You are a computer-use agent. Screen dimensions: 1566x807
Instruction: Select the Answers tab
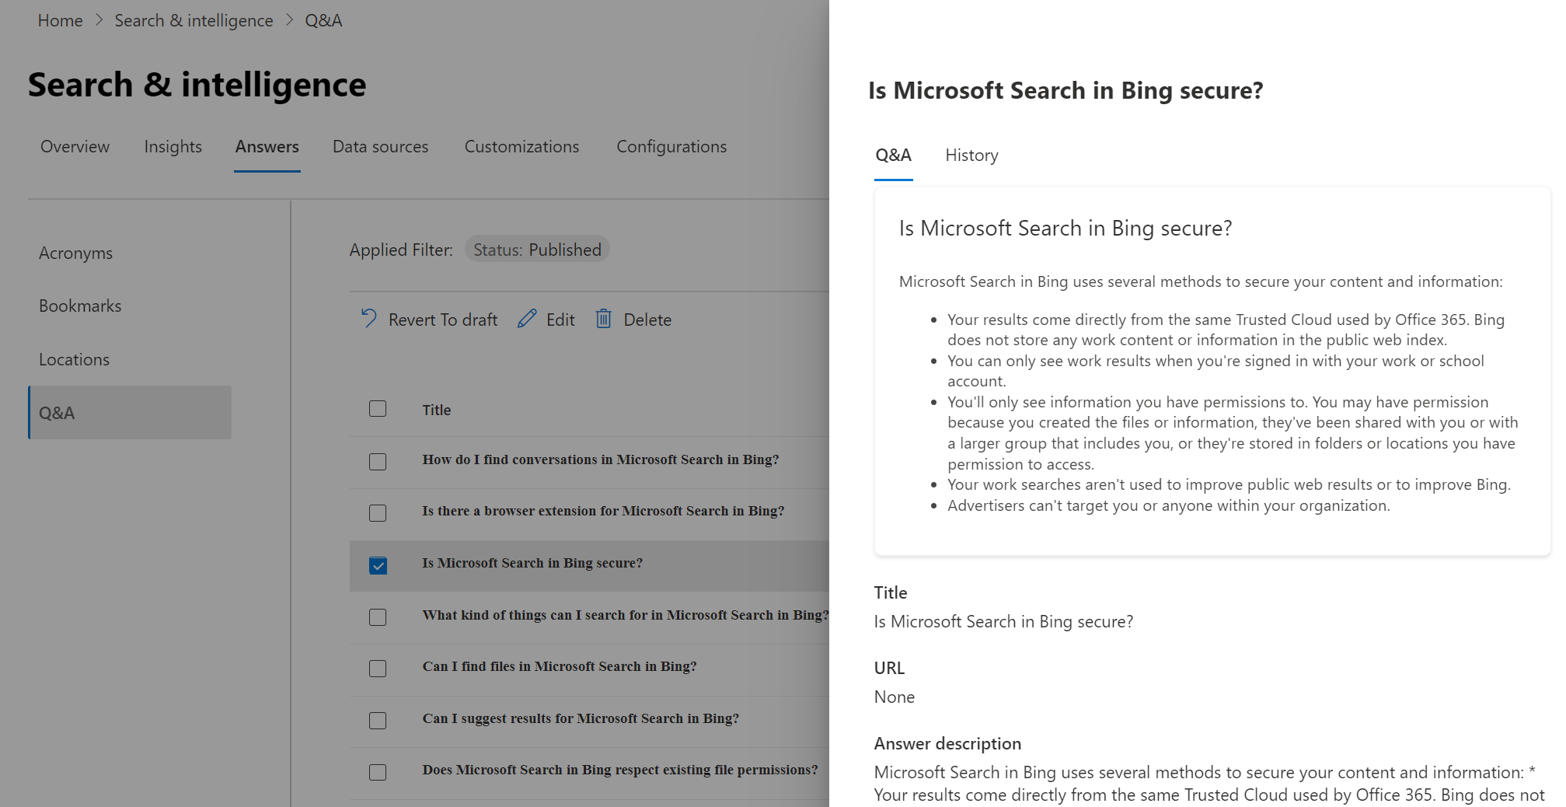click(x=267, y=147)
